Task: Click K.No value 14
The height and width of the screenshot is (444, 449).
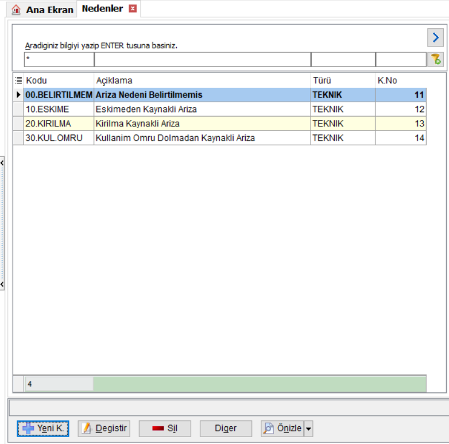Action: (x=401, y=138)
